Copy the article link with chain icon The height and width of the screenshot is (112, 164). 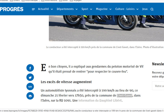point(30,86)
